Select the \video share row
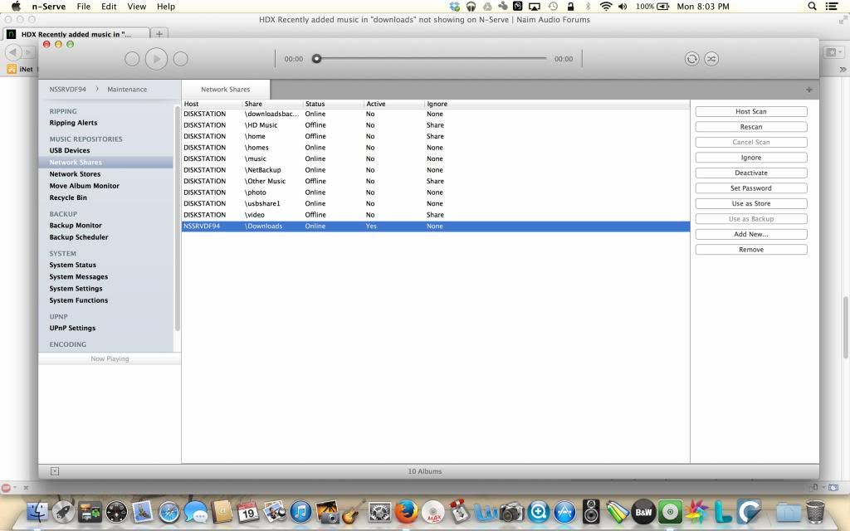The width and height of the screenshot is (850, 531). (435, 215)
